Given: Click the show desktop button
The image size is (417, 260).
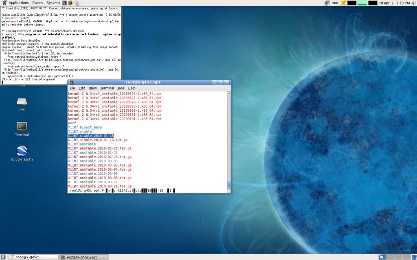Looking at the screenshot, I should click(4, 257).
